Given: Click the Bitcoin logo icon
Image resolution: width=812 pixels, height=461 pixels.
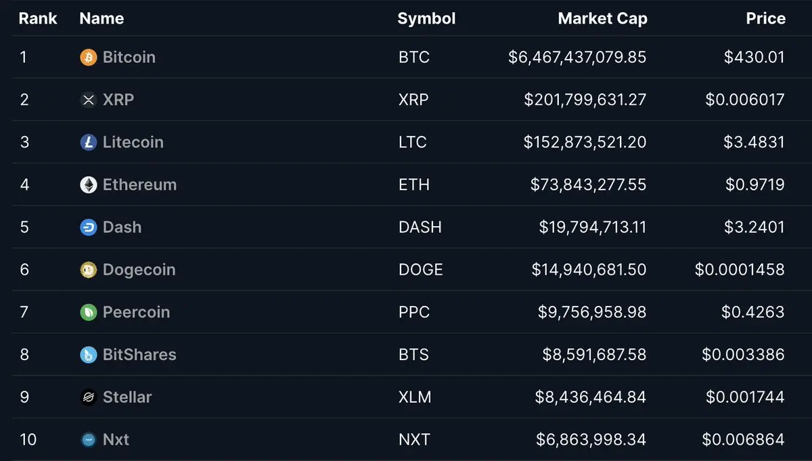Looking at the screenshot, I should pyautogui.click(x=89, y=58).
